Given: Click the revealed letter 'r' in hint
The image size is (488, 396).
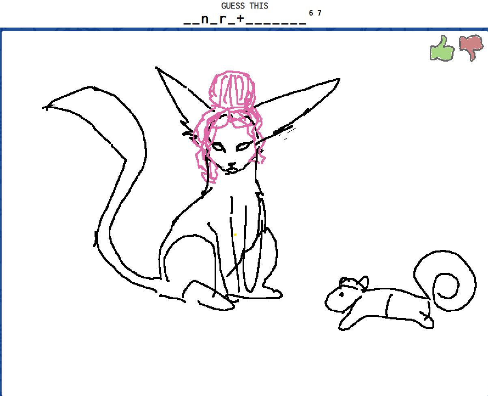Looking at the screenshot, I should [222, 19].
